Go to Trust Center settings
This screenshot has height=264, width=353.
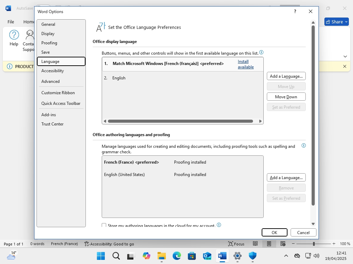[x=52, y=124]
